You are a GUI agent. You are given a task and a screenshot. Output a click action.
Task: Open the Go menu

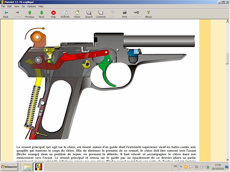(x=23, y=6)
